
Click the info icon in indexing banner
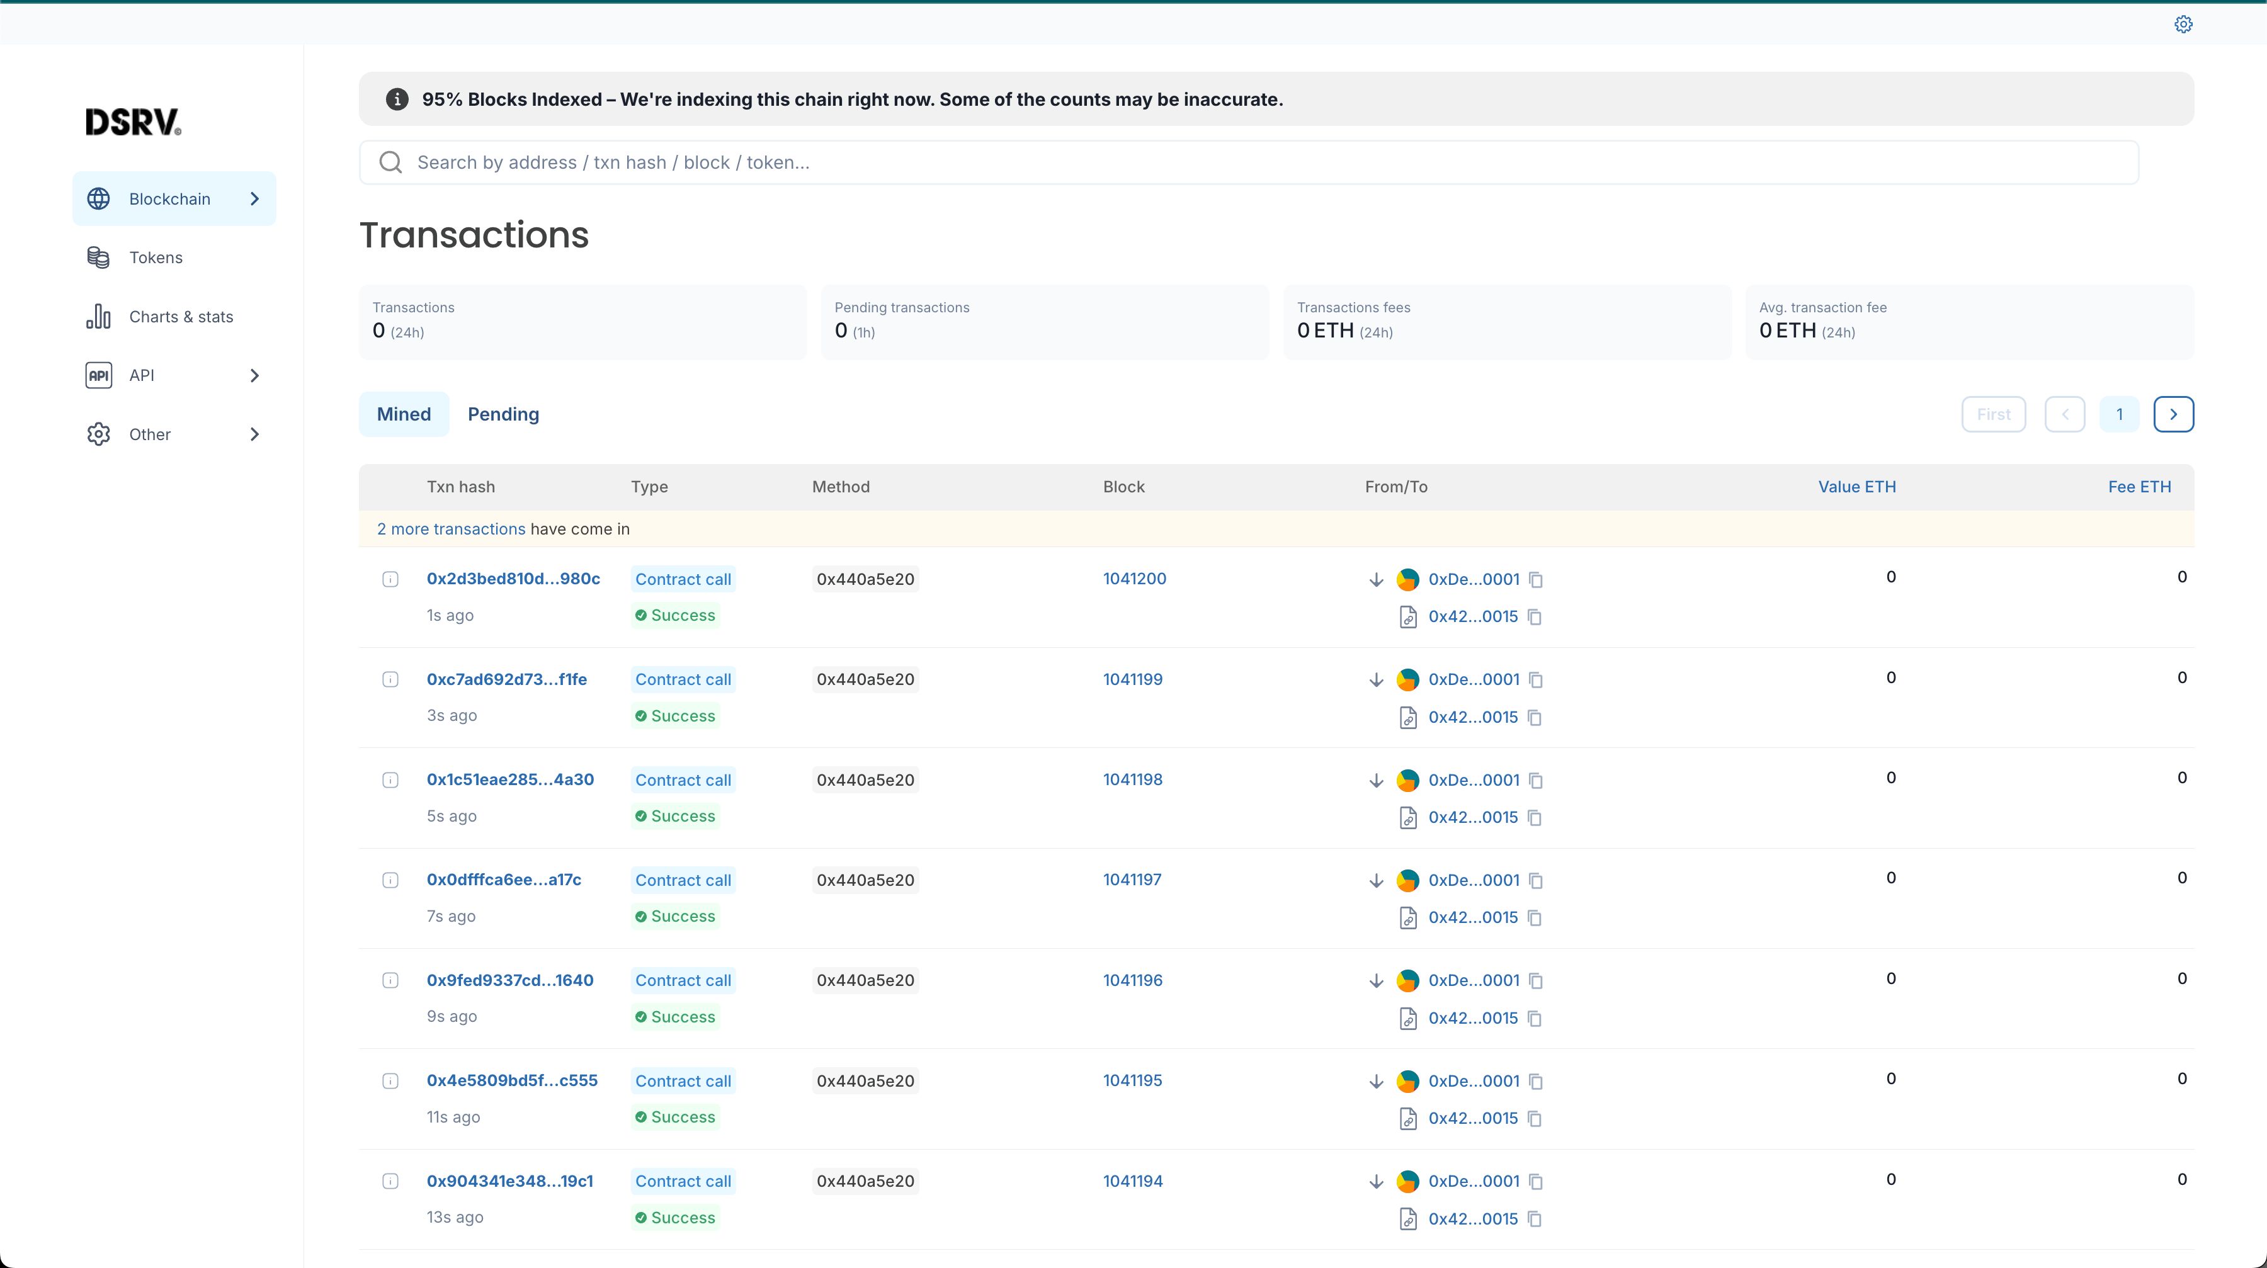click(x=397, y=99)
